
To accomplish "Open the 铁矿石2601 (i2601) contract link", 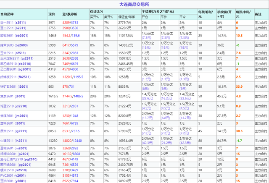I will click(x=14, y=86).
